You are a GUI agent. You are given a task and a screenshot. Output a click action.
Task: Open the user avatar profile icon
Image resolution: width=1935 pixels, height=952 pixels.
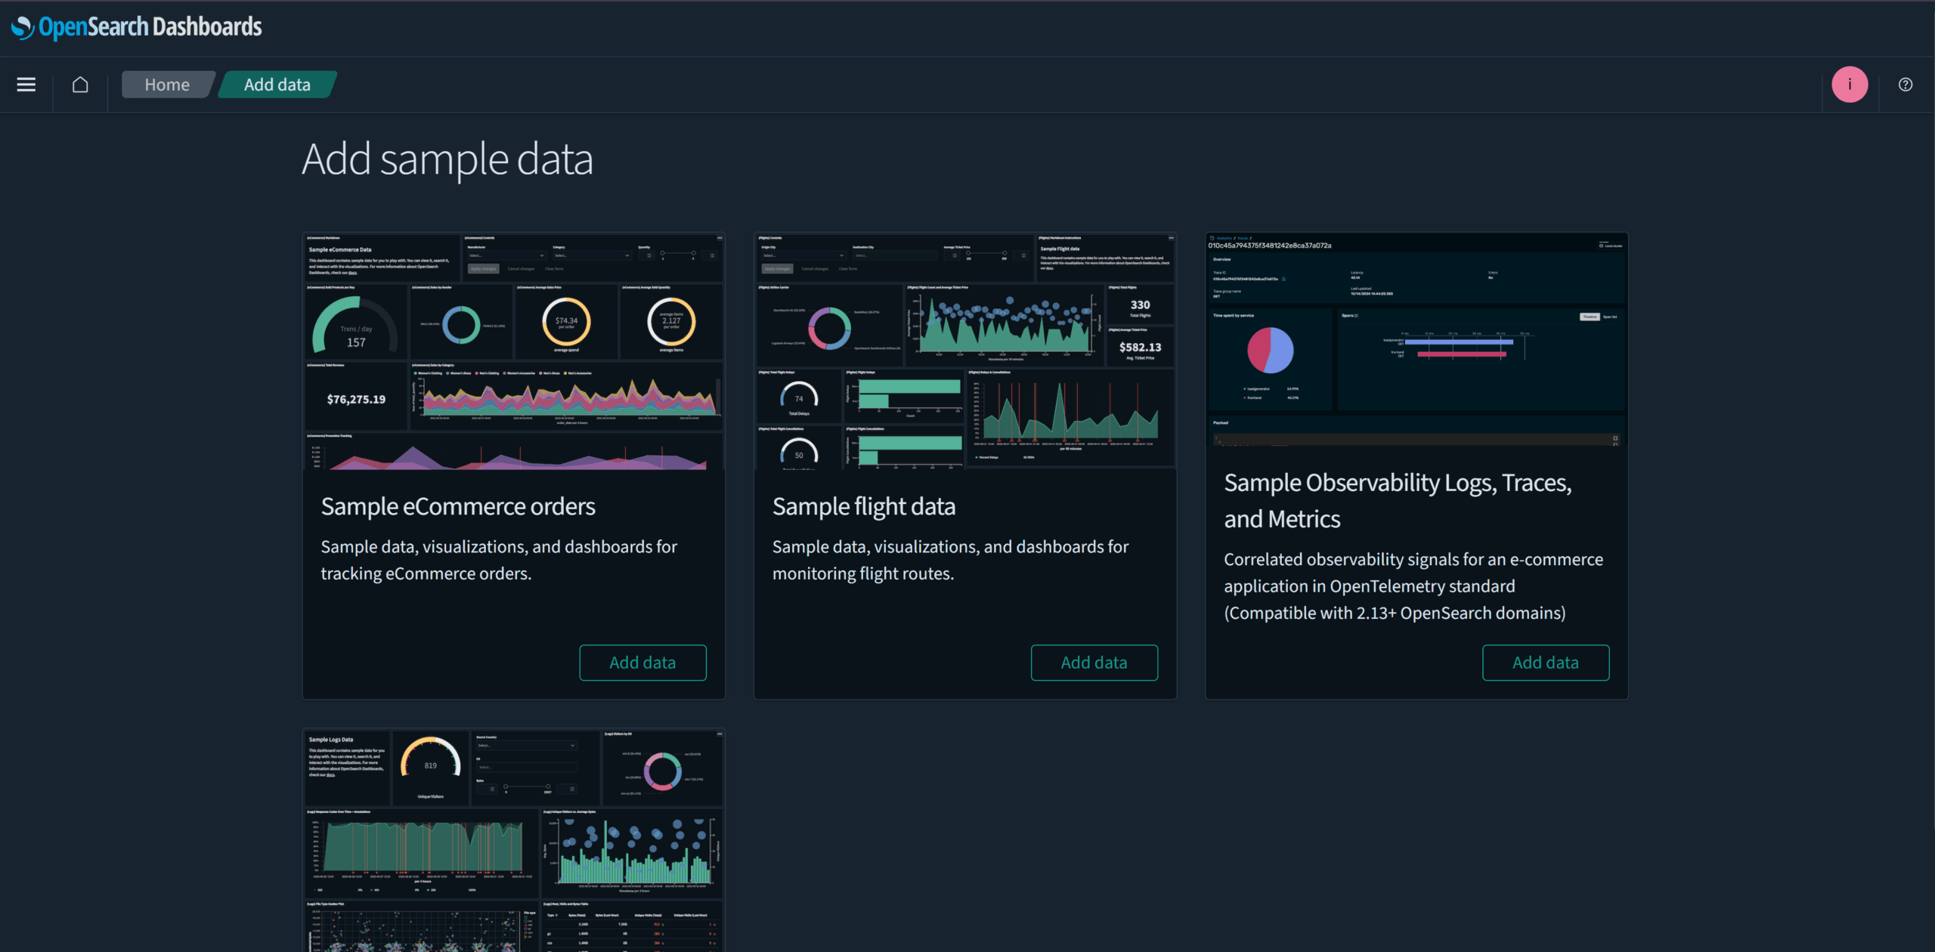tap(1849, 85)
